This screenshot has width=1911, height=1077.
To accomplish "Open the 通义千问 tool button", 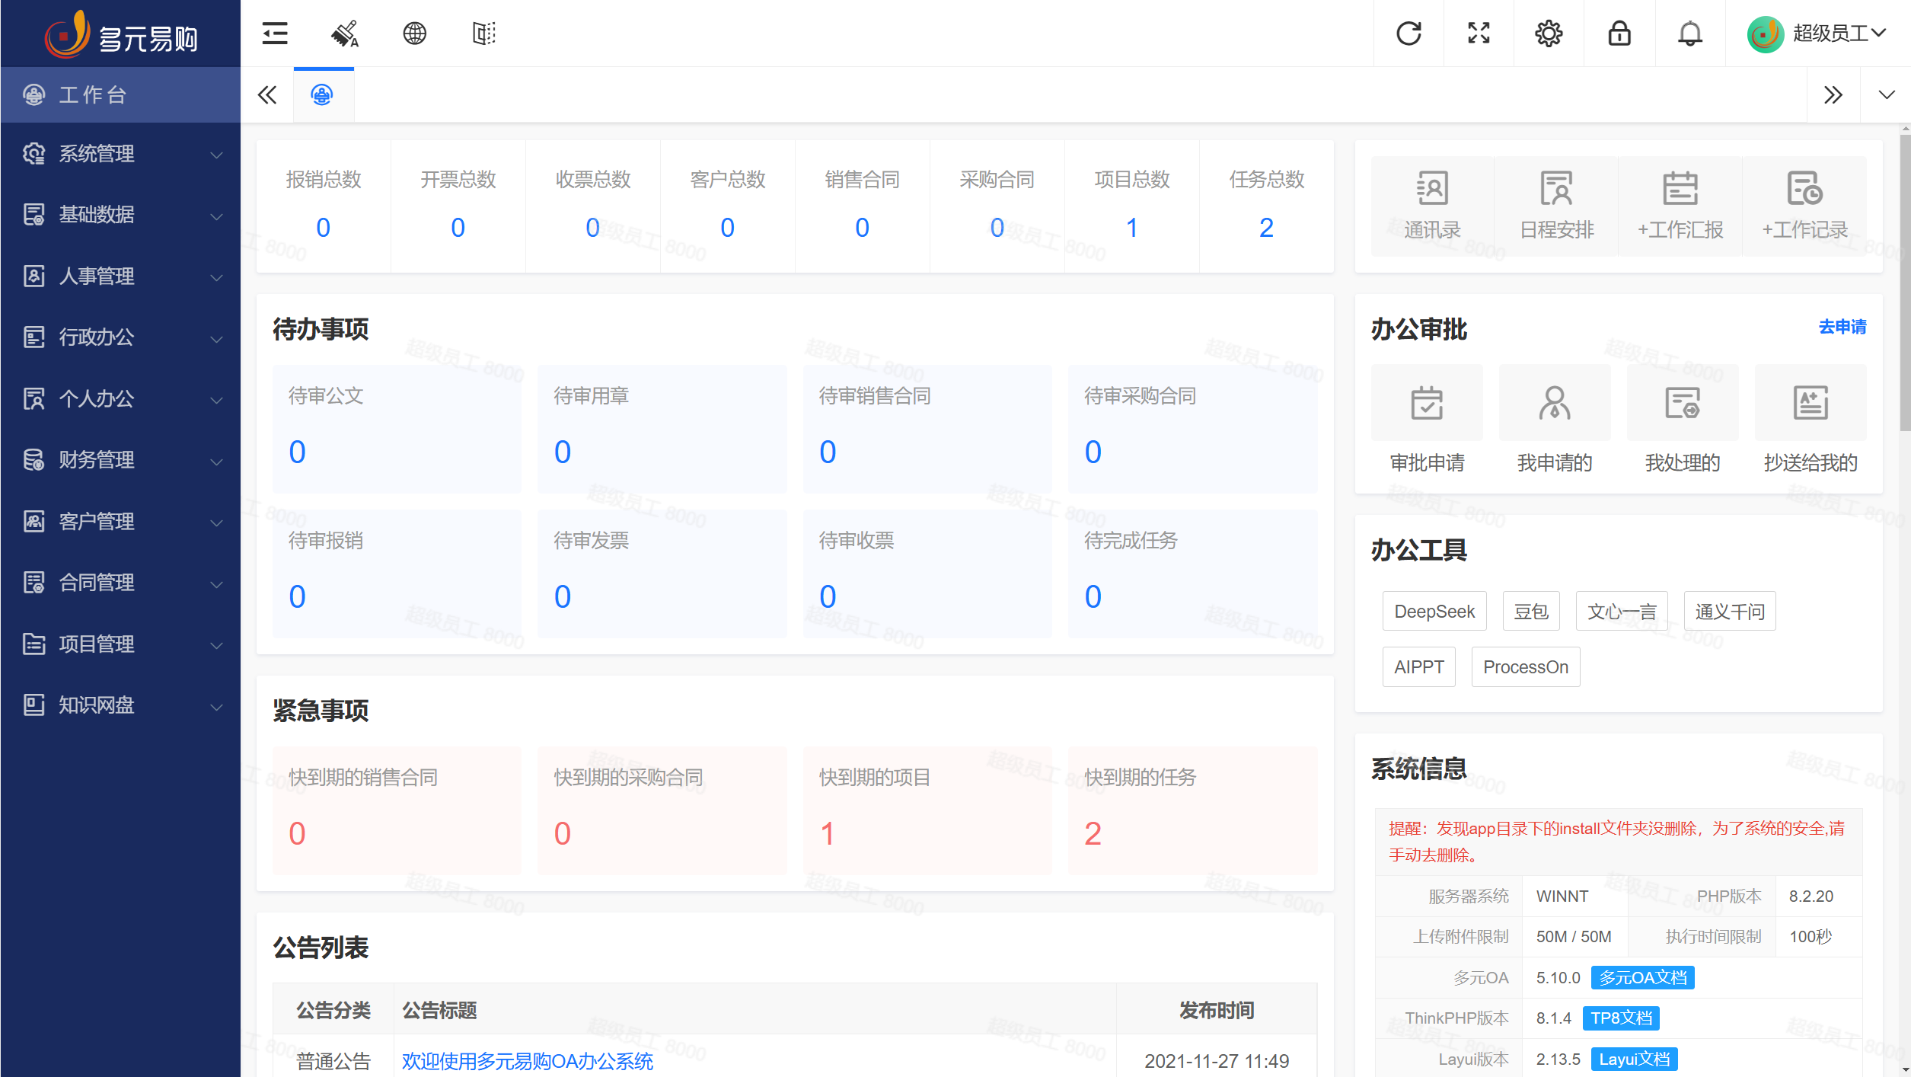I will pyautogui.click(x=1730, y=612).
